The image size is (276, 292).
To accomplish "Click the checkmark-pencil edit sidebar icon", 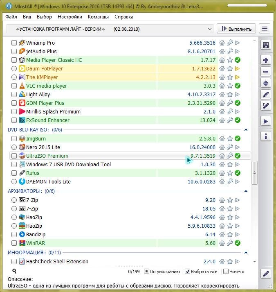I will pos(266,106).
